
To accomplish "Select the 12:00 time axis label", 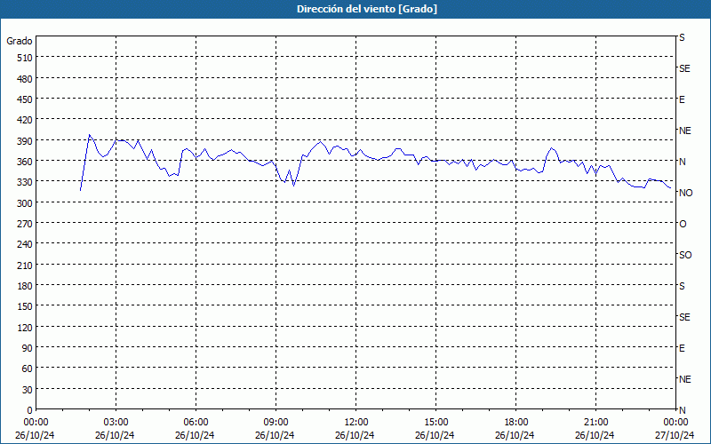I will [356, 423].
